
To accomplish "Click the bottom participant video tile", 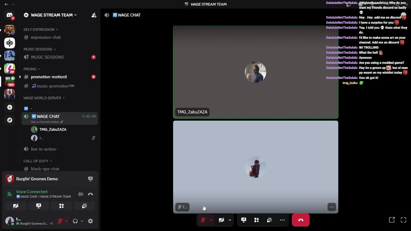I will click(256, 167).
